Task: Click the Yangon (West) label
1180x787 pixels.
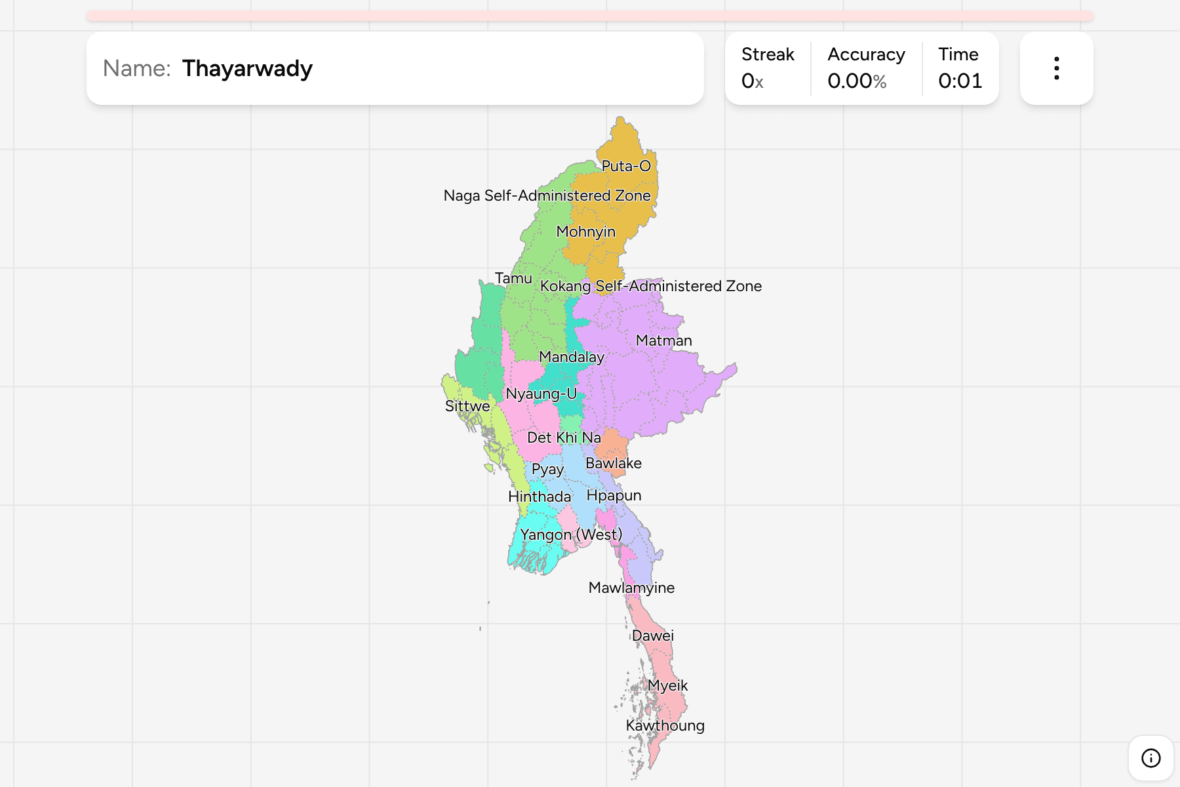Action: (570, 535)
